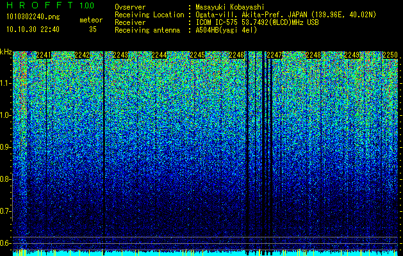Click the meteor count 35

[x=93, y=29]
